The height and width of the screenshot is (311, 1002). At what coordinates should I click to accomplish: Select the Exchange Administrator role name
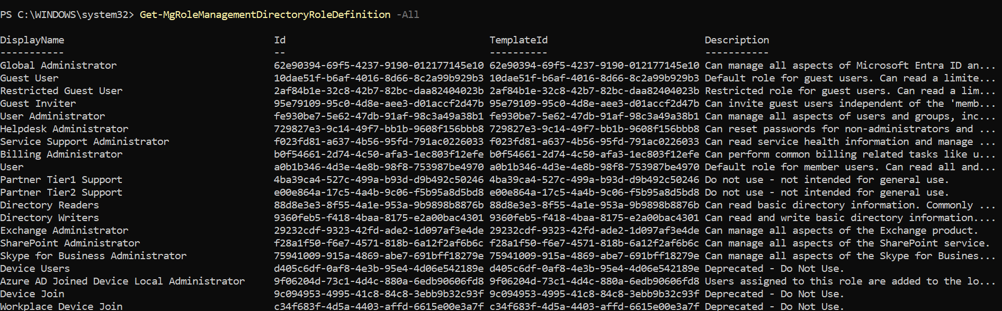click(x=64, y=231)
